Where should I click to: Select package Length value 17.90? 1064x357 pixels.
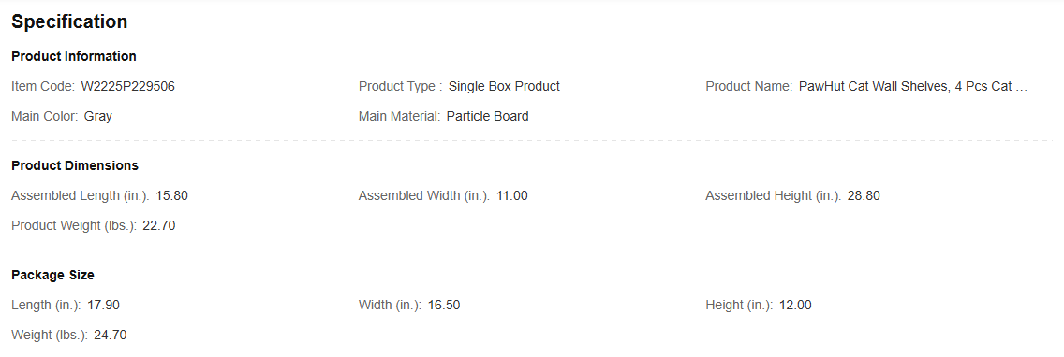point(103,306)
